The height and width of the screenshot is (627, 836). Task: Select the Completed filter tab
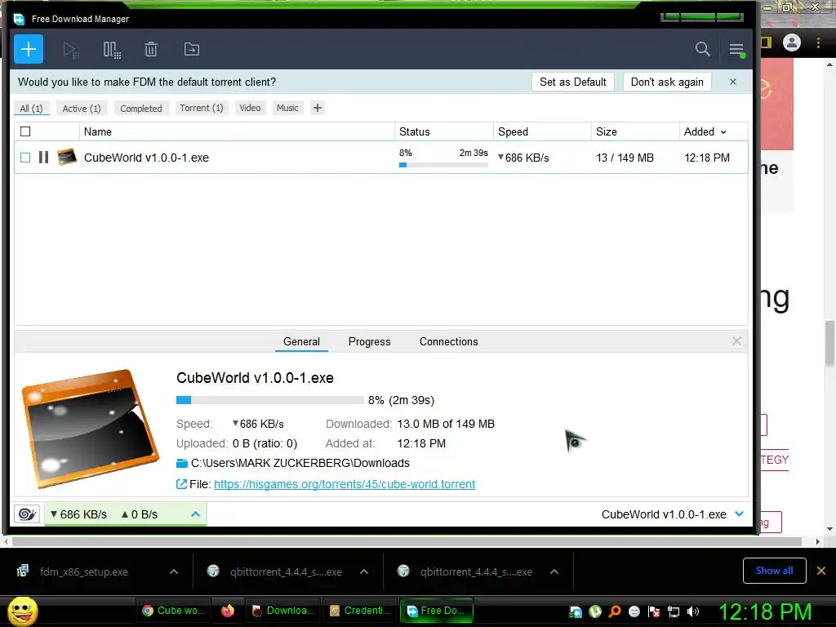point(140,109)
